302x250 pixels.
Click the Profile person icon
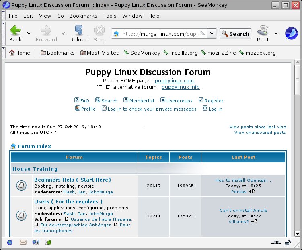[78, 108]
